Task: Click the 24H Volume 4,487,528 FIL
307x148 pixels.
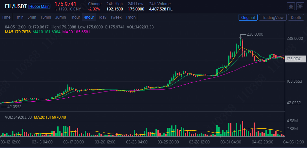Action: (161, 9)
